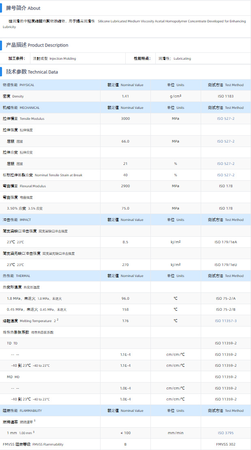Open the ISO 11357-3 test method link
The width and height of the screenshot is (251, 450).
(225, 321)
